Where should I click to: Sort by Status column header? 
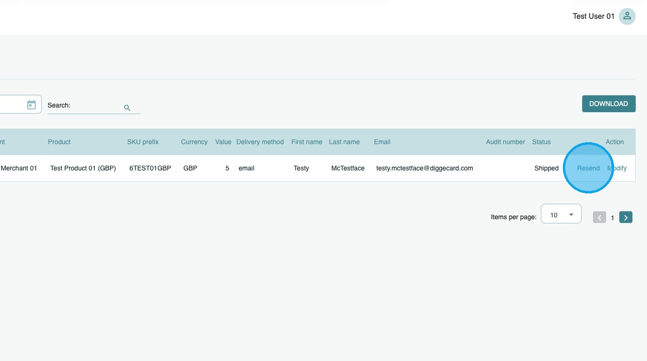(541, 142)
